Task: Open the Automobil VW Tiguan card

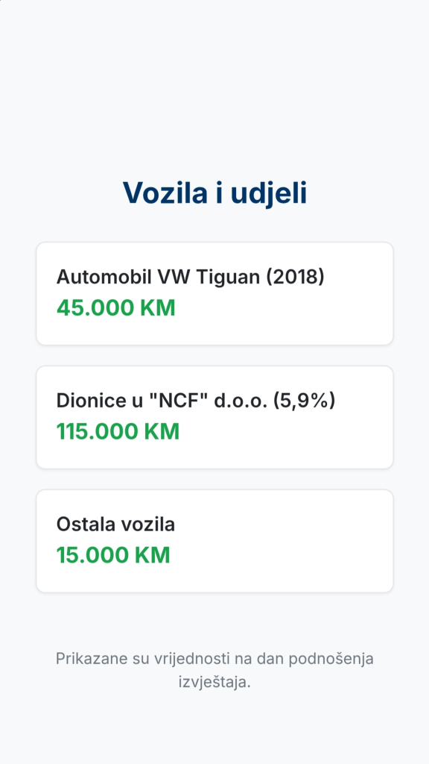Action: (x=214, y=293)
